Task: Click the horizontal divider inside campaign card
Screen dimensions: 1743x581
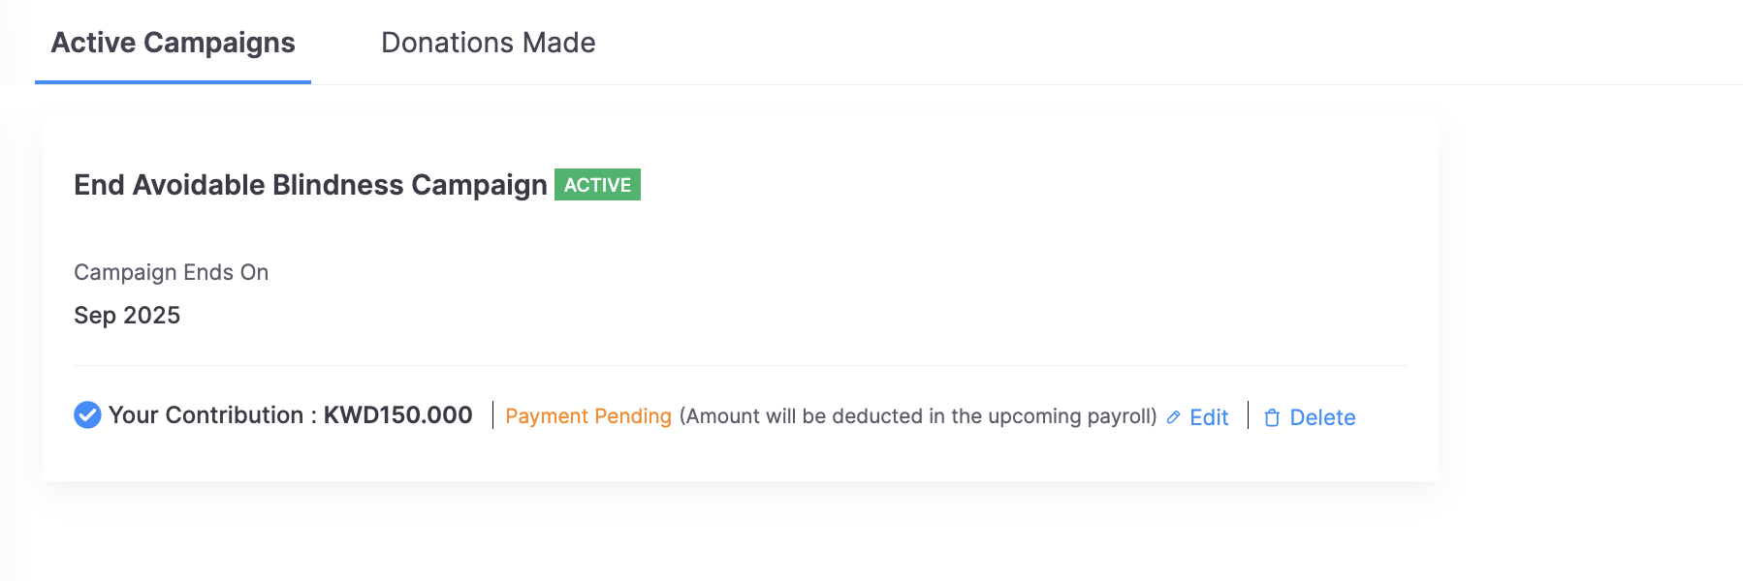Action: pyautogui.click(x=740, y=366)
